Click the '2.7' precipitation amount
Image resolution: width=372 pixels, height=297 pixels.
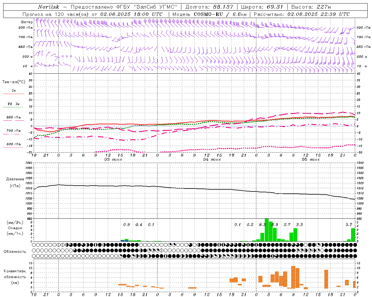pyautogui.click(x=287, y=224)
